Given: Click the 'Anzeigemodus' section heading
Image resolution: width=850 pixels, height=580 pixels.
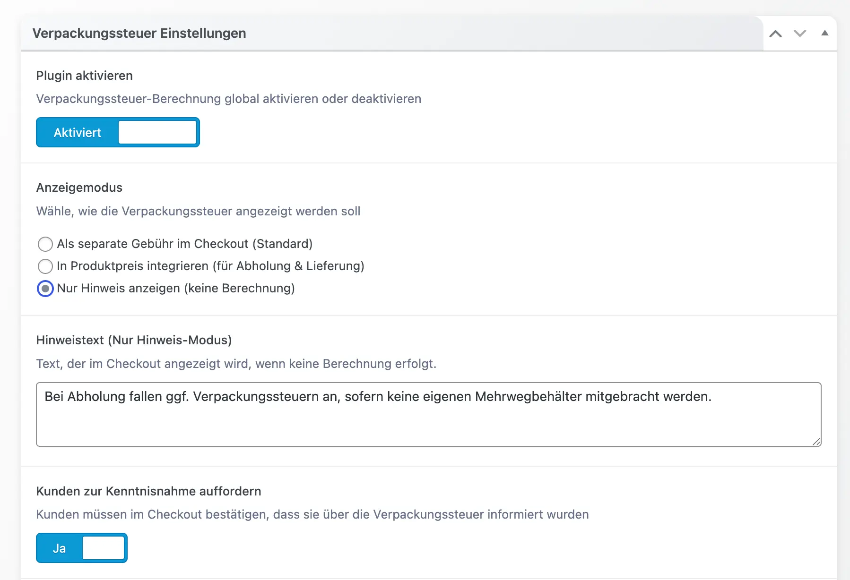Looking at the screenshot, I should pos(79,187).
